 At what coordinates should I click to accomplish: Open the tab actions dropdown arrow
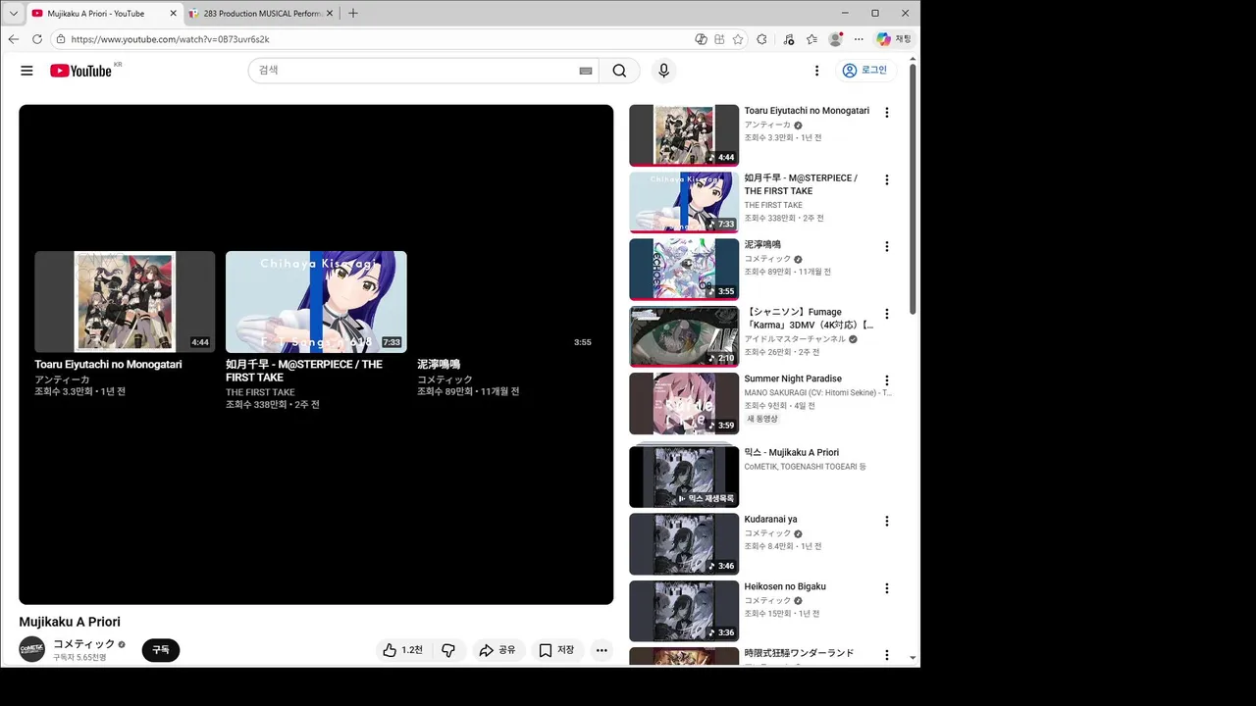pos(14,14)
